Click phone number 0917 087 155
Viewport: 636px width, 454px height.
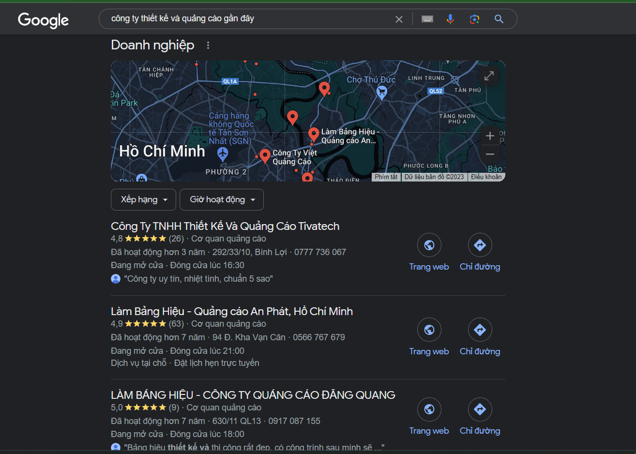pyautogui.click(x=294, y=421)
